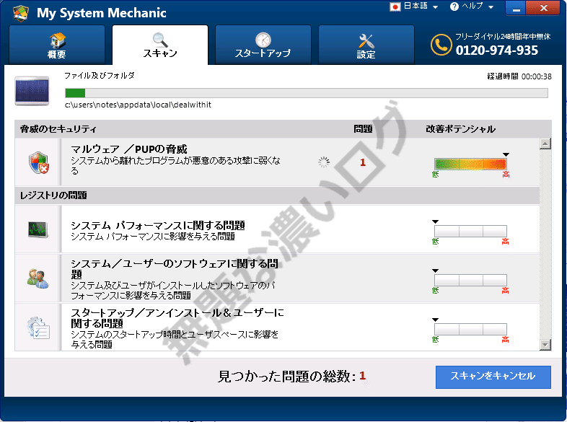Click the scanning spinner in malware row

324,162
